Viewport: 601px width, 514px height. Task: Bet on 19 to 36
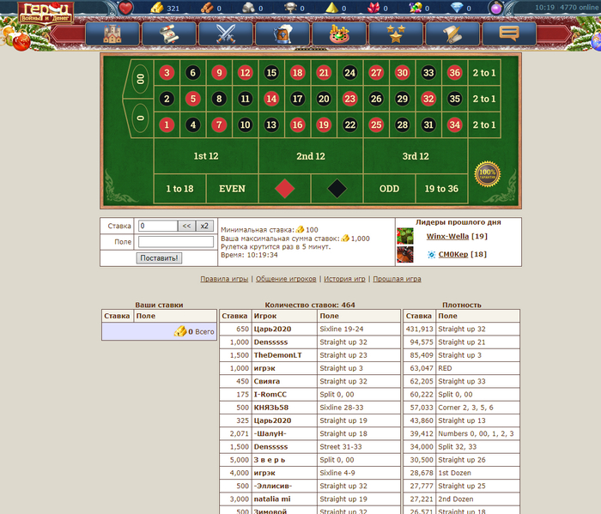point(441,189)
